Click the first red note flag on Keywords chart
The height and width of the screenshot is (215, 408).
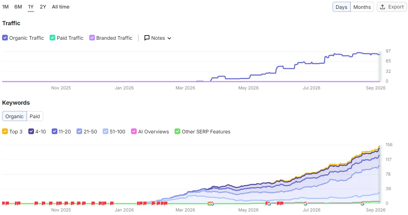click(x=4, y=203)
